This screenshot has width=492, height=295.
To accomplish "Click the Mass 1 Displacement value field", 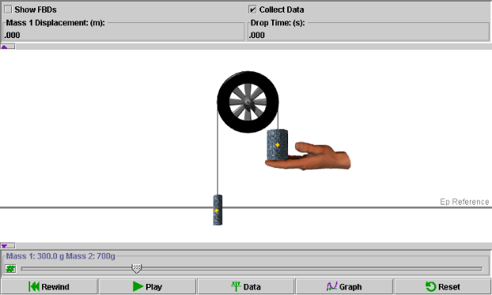I will tap(124, 35).
